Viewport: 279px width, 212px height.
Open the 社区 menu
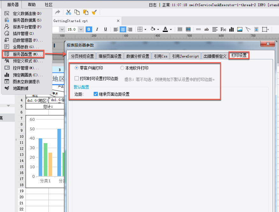coord(49,5)
